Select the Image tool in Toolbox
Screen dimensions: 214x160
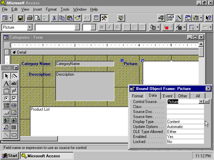[14, 113]
